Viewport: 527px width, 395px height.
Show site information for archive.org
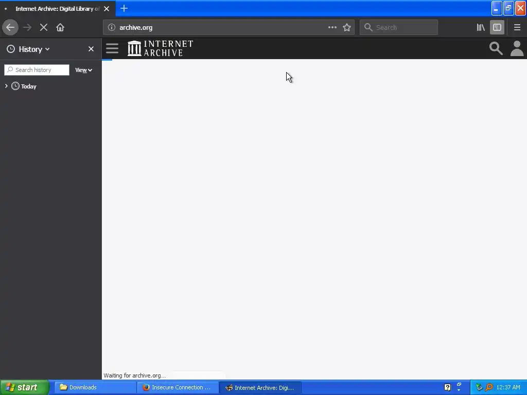click(112, 28)
